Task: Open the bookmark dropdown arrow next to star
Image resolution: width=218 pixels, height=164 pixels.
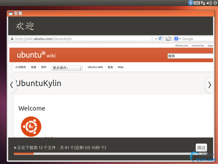Action: pos(156,39)
